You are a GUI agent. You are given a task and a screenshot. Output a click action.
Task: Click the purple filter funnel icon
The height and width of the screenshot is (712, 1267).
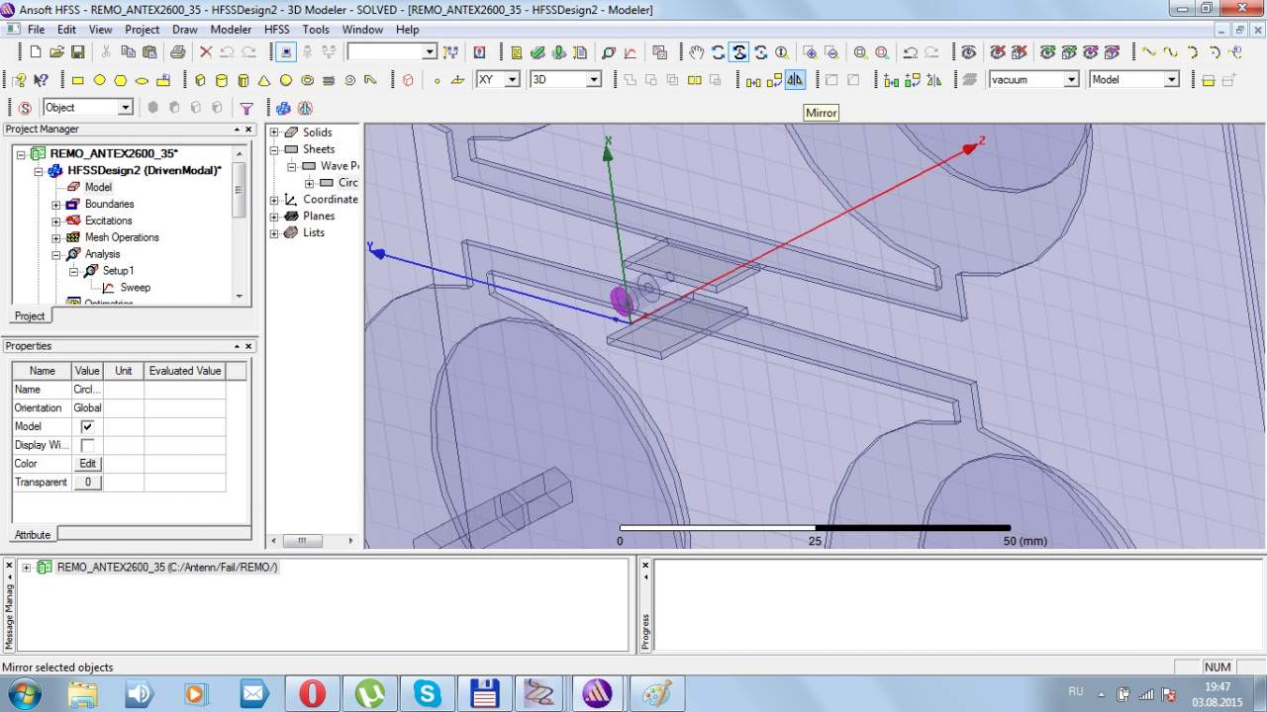coord(246,108)
